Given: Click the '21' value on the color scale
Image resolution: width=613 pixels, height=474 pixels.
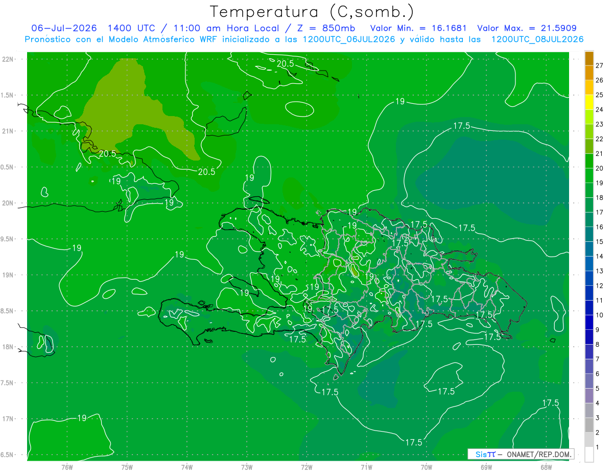Looking at the screenshot, I should click(599, 153).
